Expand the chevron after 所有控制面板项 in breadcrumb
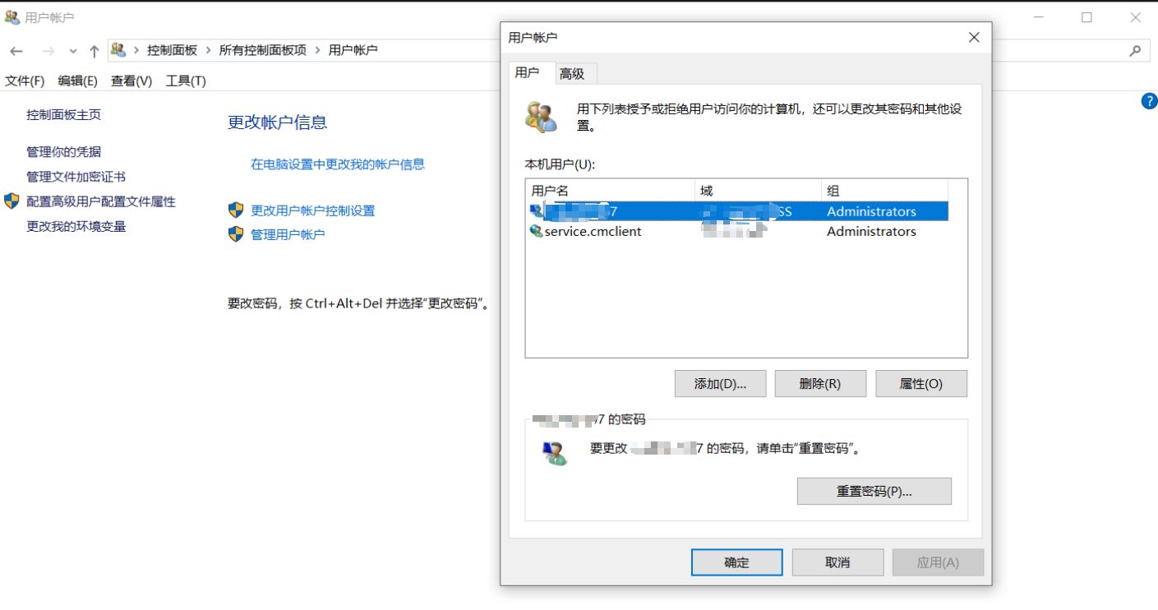This screenshot has width=1158, height=610. 317,50
